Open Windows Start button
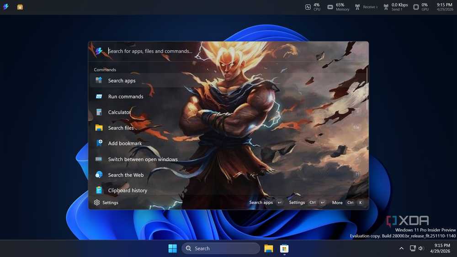The height and width of the screenshot is (257, 457). click(173, 248)
